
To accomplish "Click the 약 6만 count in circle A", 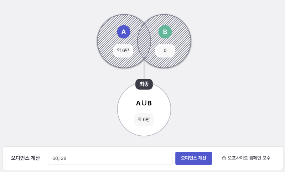I will pos(123,51).
